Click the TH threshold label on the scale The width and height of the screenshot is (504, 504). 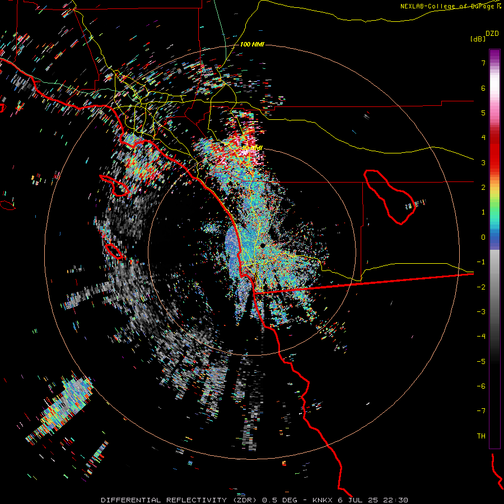point(481,436)
